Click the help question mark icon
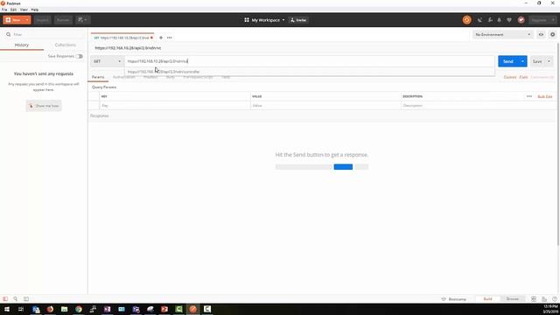The image size is (560, 315). (554, 299)
